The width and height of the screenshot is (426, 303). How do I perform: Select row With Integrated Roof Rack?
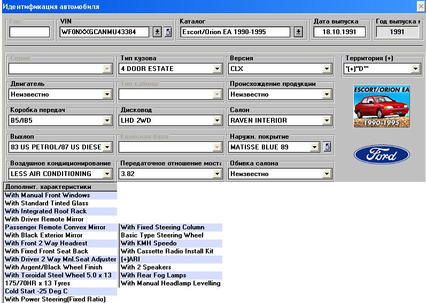tap(60, 211)
